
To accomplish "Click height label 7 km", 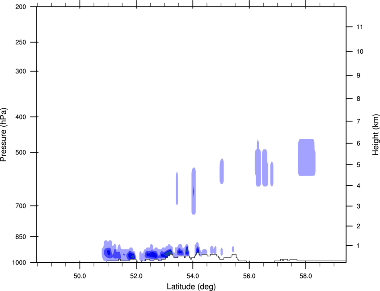I will coord(359,121).
